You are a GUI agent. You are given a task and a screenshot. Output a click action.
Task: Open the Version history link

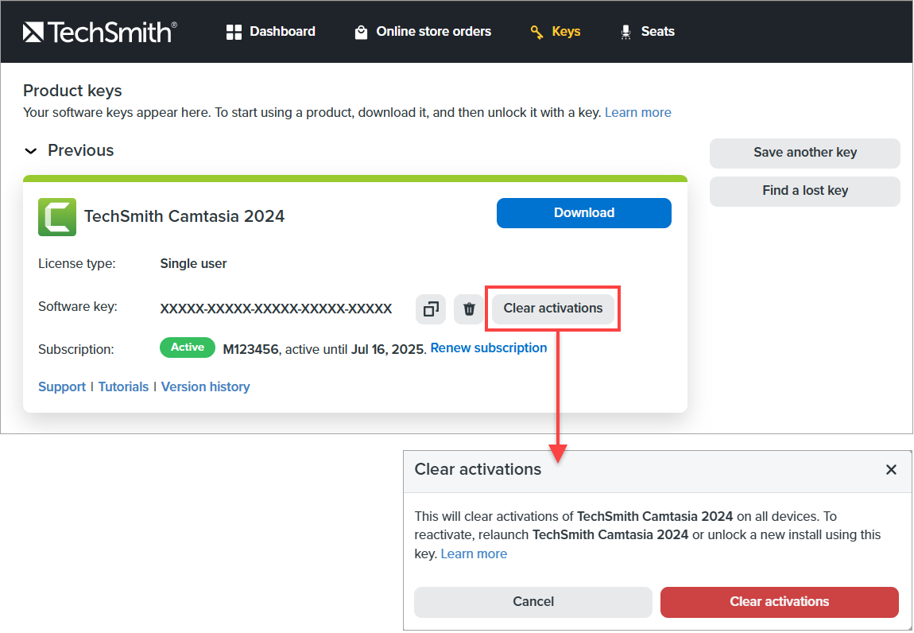(x=205, y=387)
